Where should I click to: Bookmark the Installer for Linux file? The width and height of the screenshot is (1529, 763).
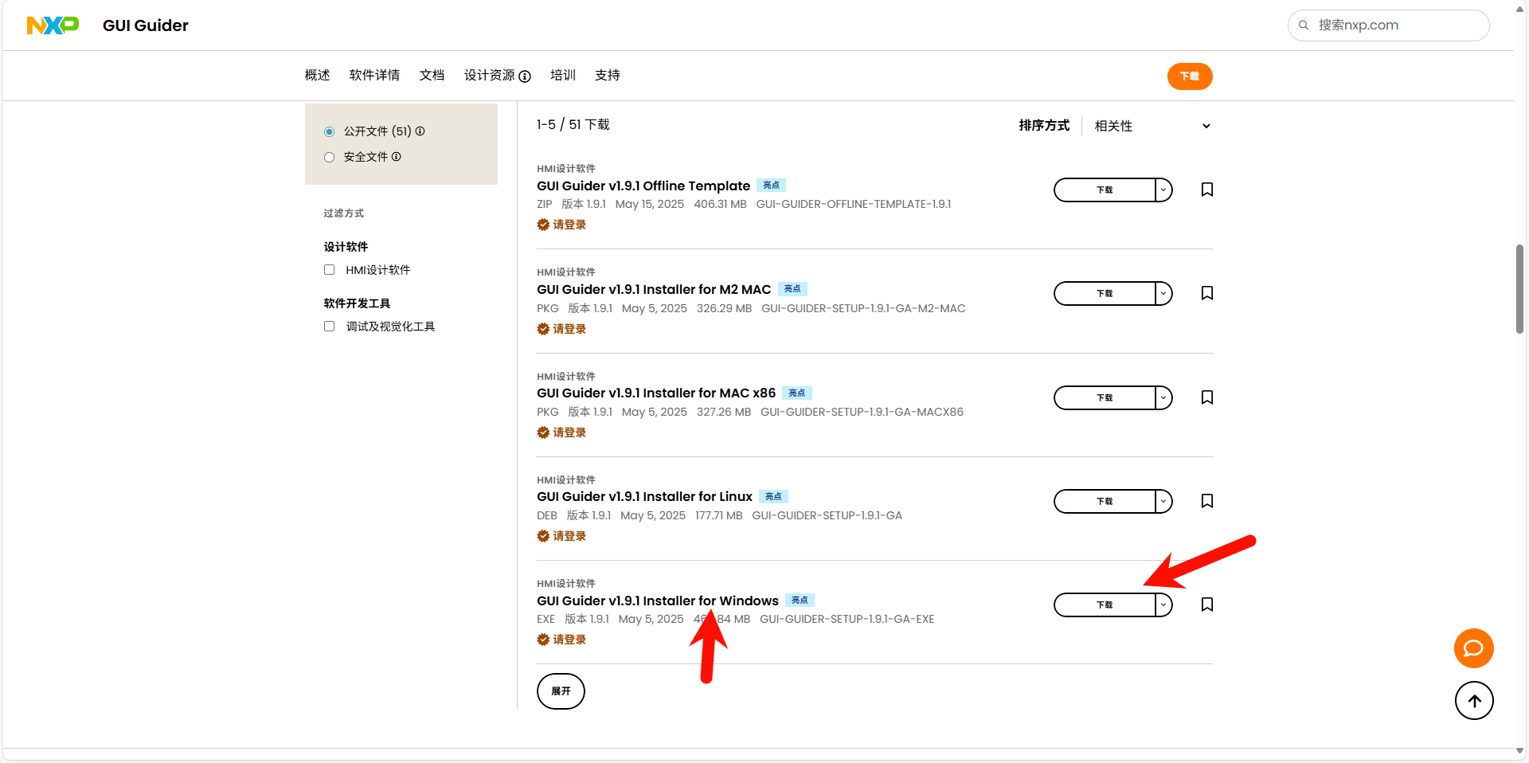[x=1206, y=501]
